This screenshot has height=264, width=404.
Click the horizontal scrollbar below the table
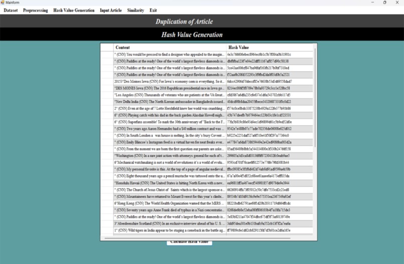(x=197, y=238)
